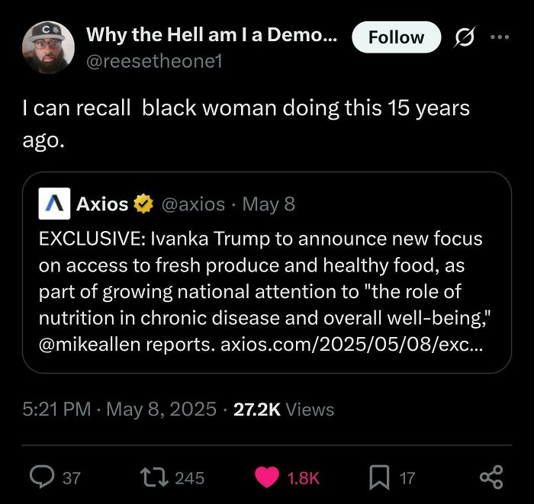View the 27.2K Views analytics
The width and height of the screenshot is (534, 504).
tap(284, 409)
